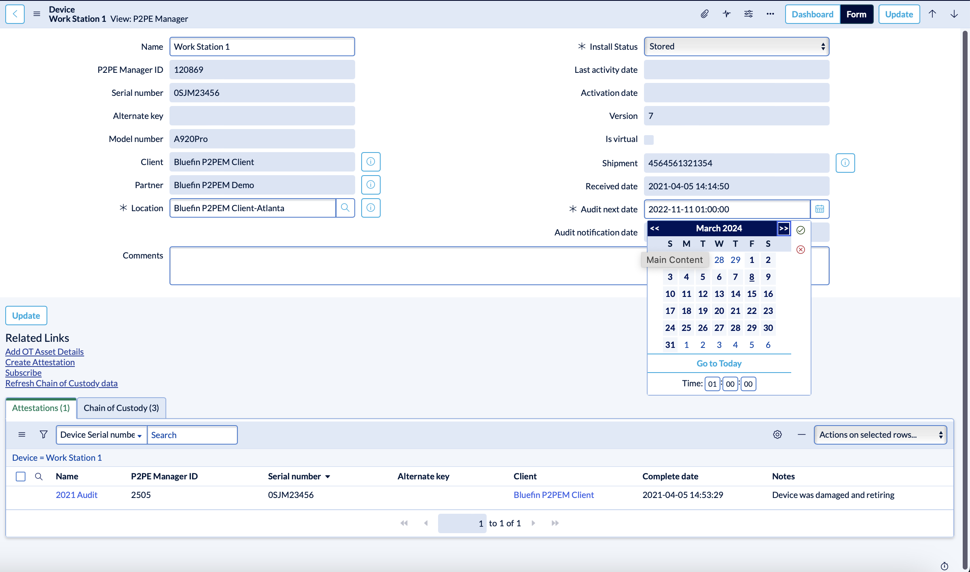Open the attachments paperclip icon

(705, 14)
